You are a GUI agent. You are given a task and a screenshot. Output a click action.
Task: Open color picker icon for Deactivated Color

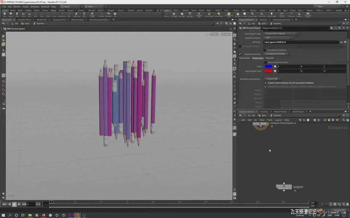click(x=275, y=71)
